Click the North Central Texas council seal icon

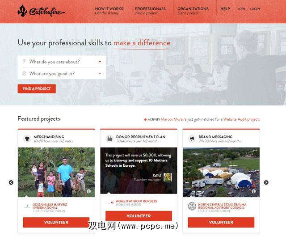[192, 206]
